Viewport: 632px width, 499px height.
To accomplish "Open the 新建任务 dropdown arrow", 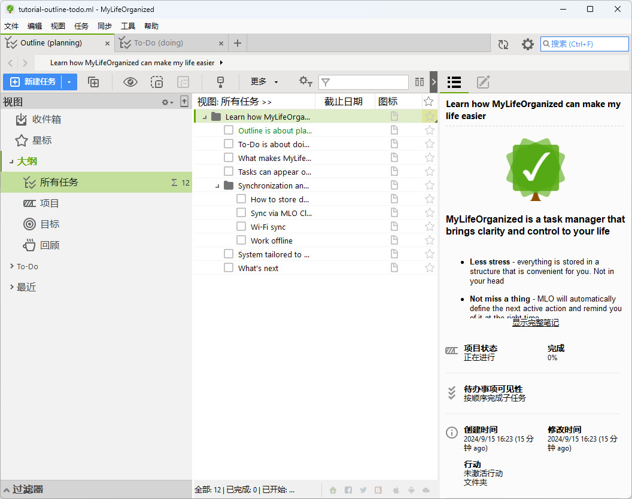I will click(69, 82).
